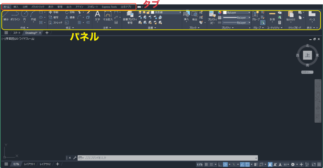323x168 pixels.
Task: Toggle clean screen icon in status bar
Action: [314, 164]
